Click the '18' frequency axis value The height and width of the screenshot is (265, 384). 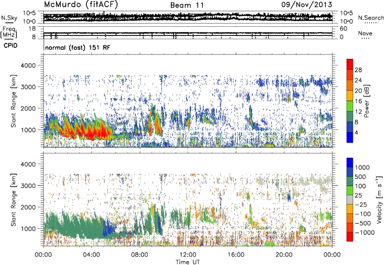(32, 29)
